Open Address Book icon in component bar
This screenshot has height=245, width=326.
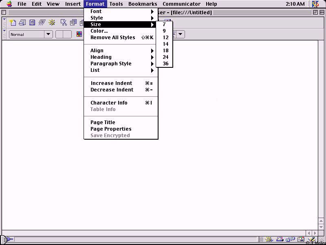coord(301,240)
